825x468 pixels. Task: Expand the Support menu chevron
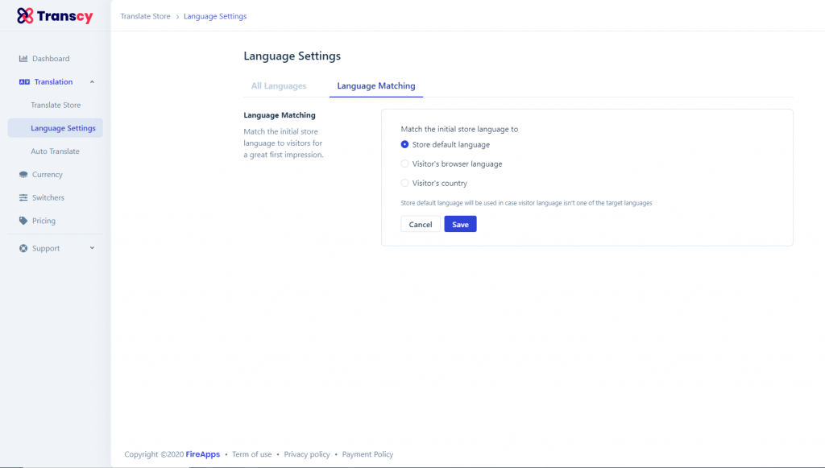92,248
